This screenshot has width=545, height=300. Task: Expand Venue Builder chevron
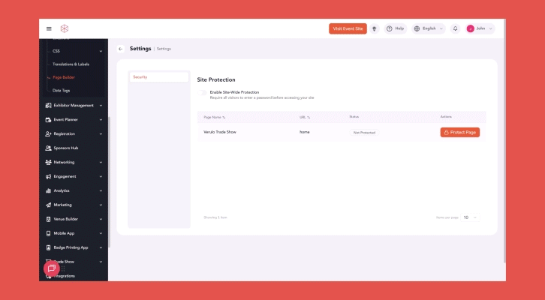tap(101, 220)
